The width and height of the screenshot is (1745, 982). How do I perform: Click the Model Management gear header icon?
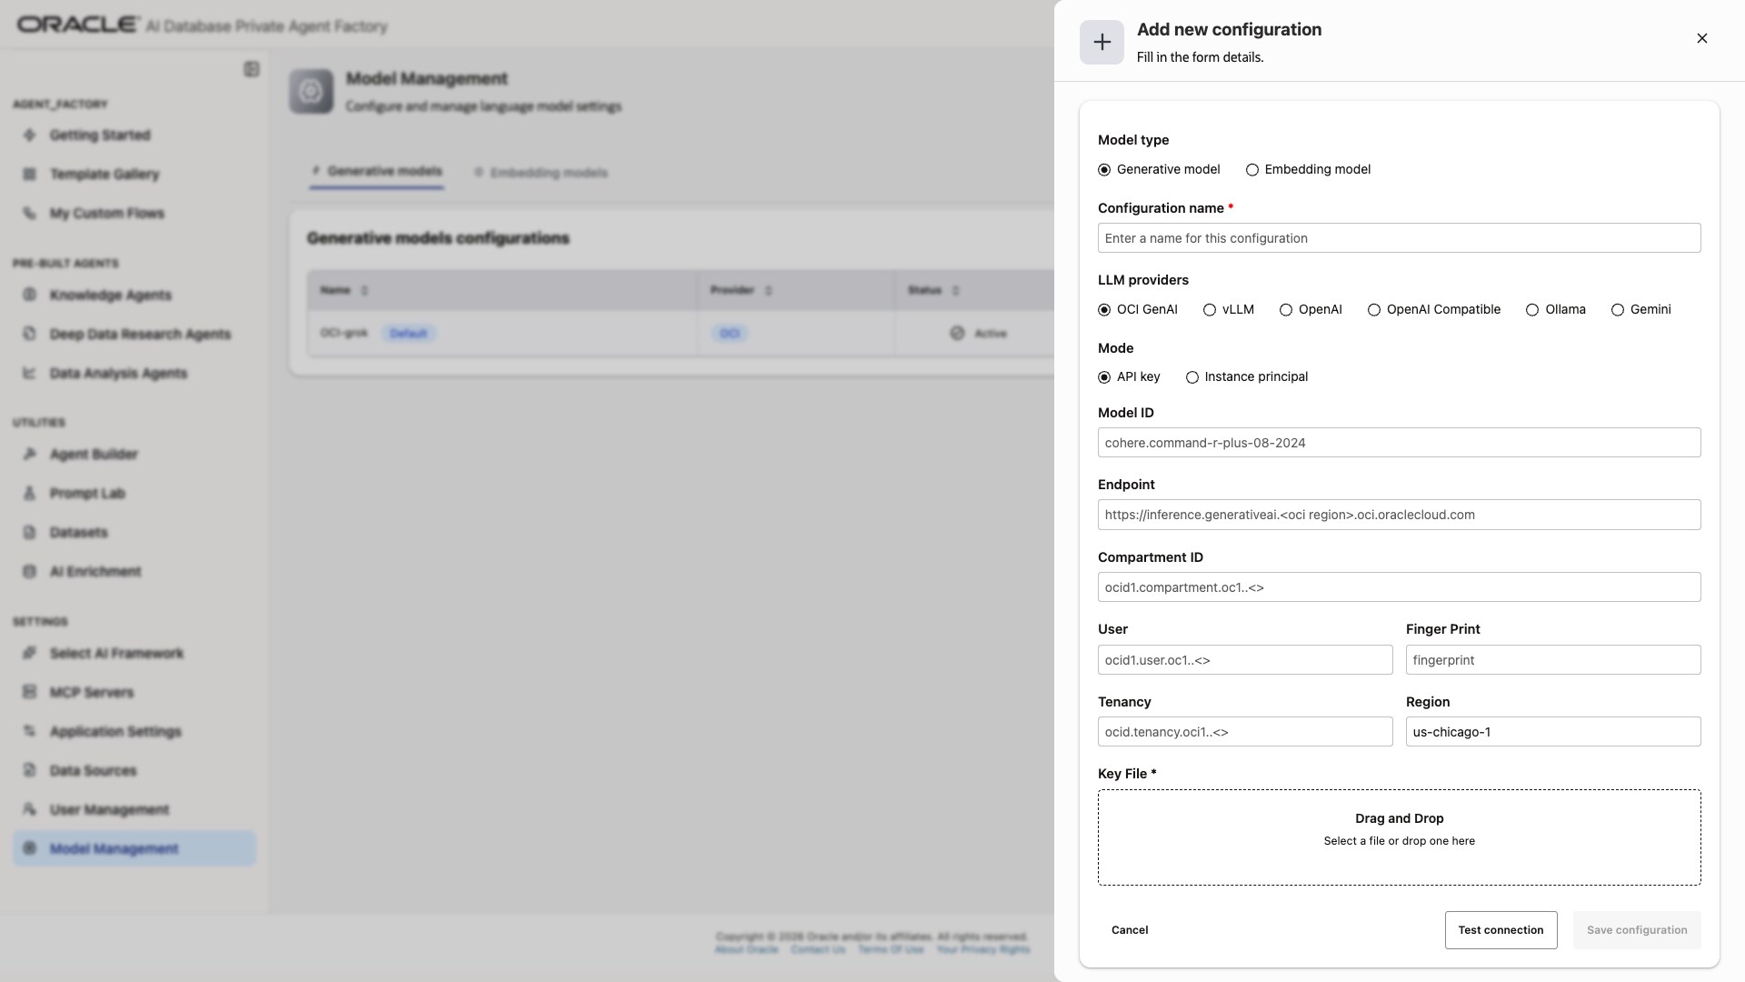[311, 92]
